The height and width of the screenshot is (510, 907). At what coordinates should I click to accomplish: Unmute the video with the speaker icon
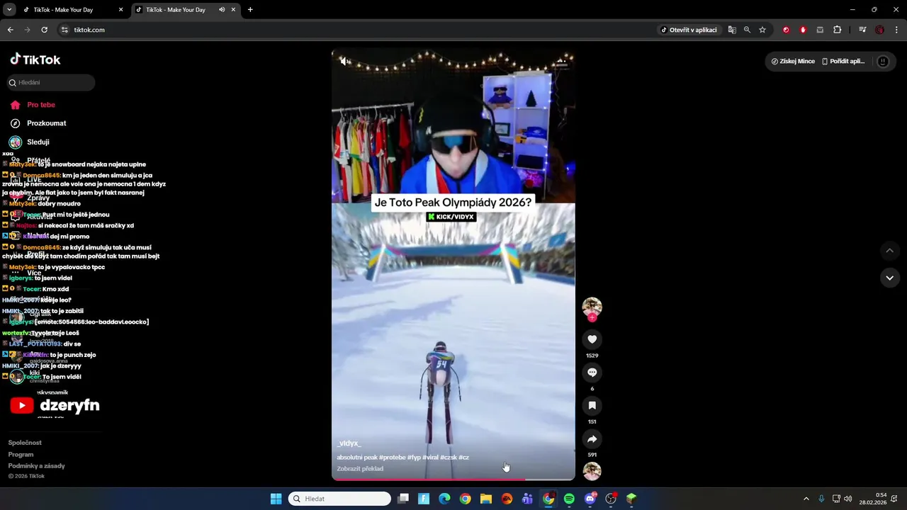point(344,62)
